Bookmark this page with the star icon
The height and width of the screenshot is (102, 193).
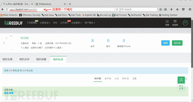[161, 9]
